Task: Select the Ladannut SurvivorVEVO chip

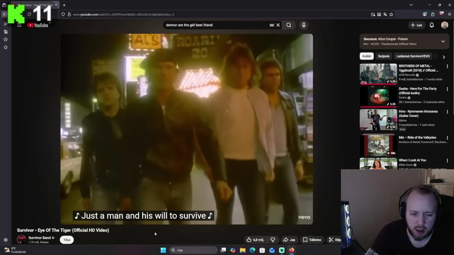Action: tap(413, 56)
